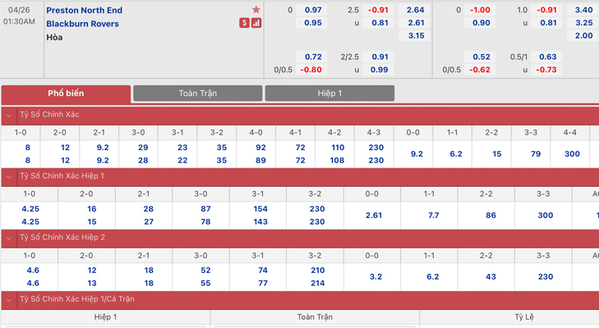The height and width of the screenshot is (328, 599).
Task: Pick first-half draw odds 2.00
Action: tap(583, 36)
